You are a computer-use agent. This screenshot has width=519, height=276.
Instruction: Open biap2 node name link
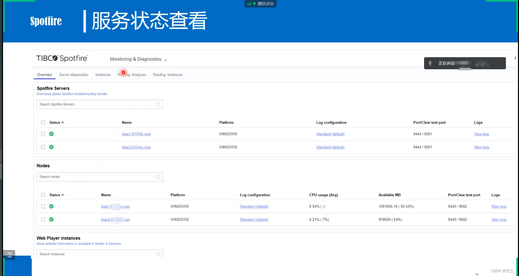116,220
